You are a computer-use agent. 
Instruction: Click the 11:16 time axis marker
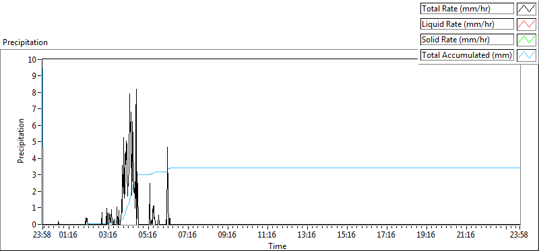pos(267,236)
